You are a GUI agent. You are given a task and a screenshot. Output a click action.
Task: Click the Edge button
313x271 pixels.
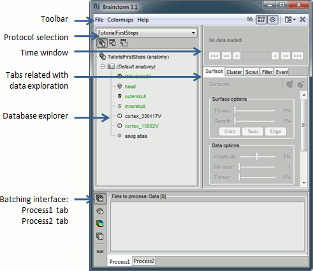[x=275, y=131]
